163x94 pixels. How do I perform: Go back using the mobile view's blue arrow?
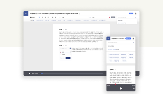click(108, 39)
